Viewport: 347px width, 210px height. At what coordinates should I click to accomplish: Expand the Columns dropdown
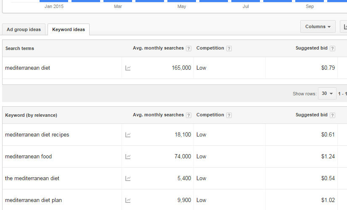point(318,26)
